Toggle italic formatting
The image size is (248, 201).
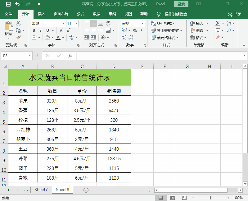click(41, 30)
